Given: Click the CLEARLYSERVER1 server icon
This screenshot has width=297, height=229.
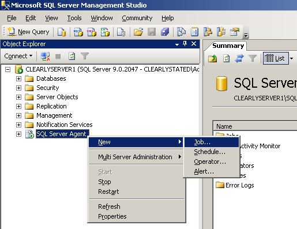Looking at the screenshot, I should (19, 69).
